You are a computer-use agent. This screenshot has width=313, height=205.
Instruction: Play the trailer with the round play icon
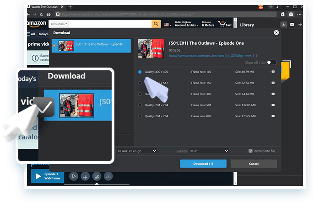pyautogui.click(x=74, y=176)
